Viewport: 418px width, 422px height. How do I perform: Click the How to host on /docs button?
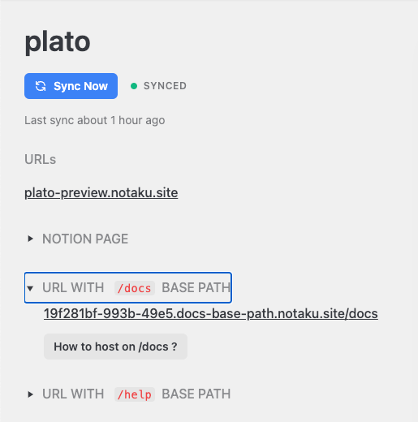click(x=115, y=347)
